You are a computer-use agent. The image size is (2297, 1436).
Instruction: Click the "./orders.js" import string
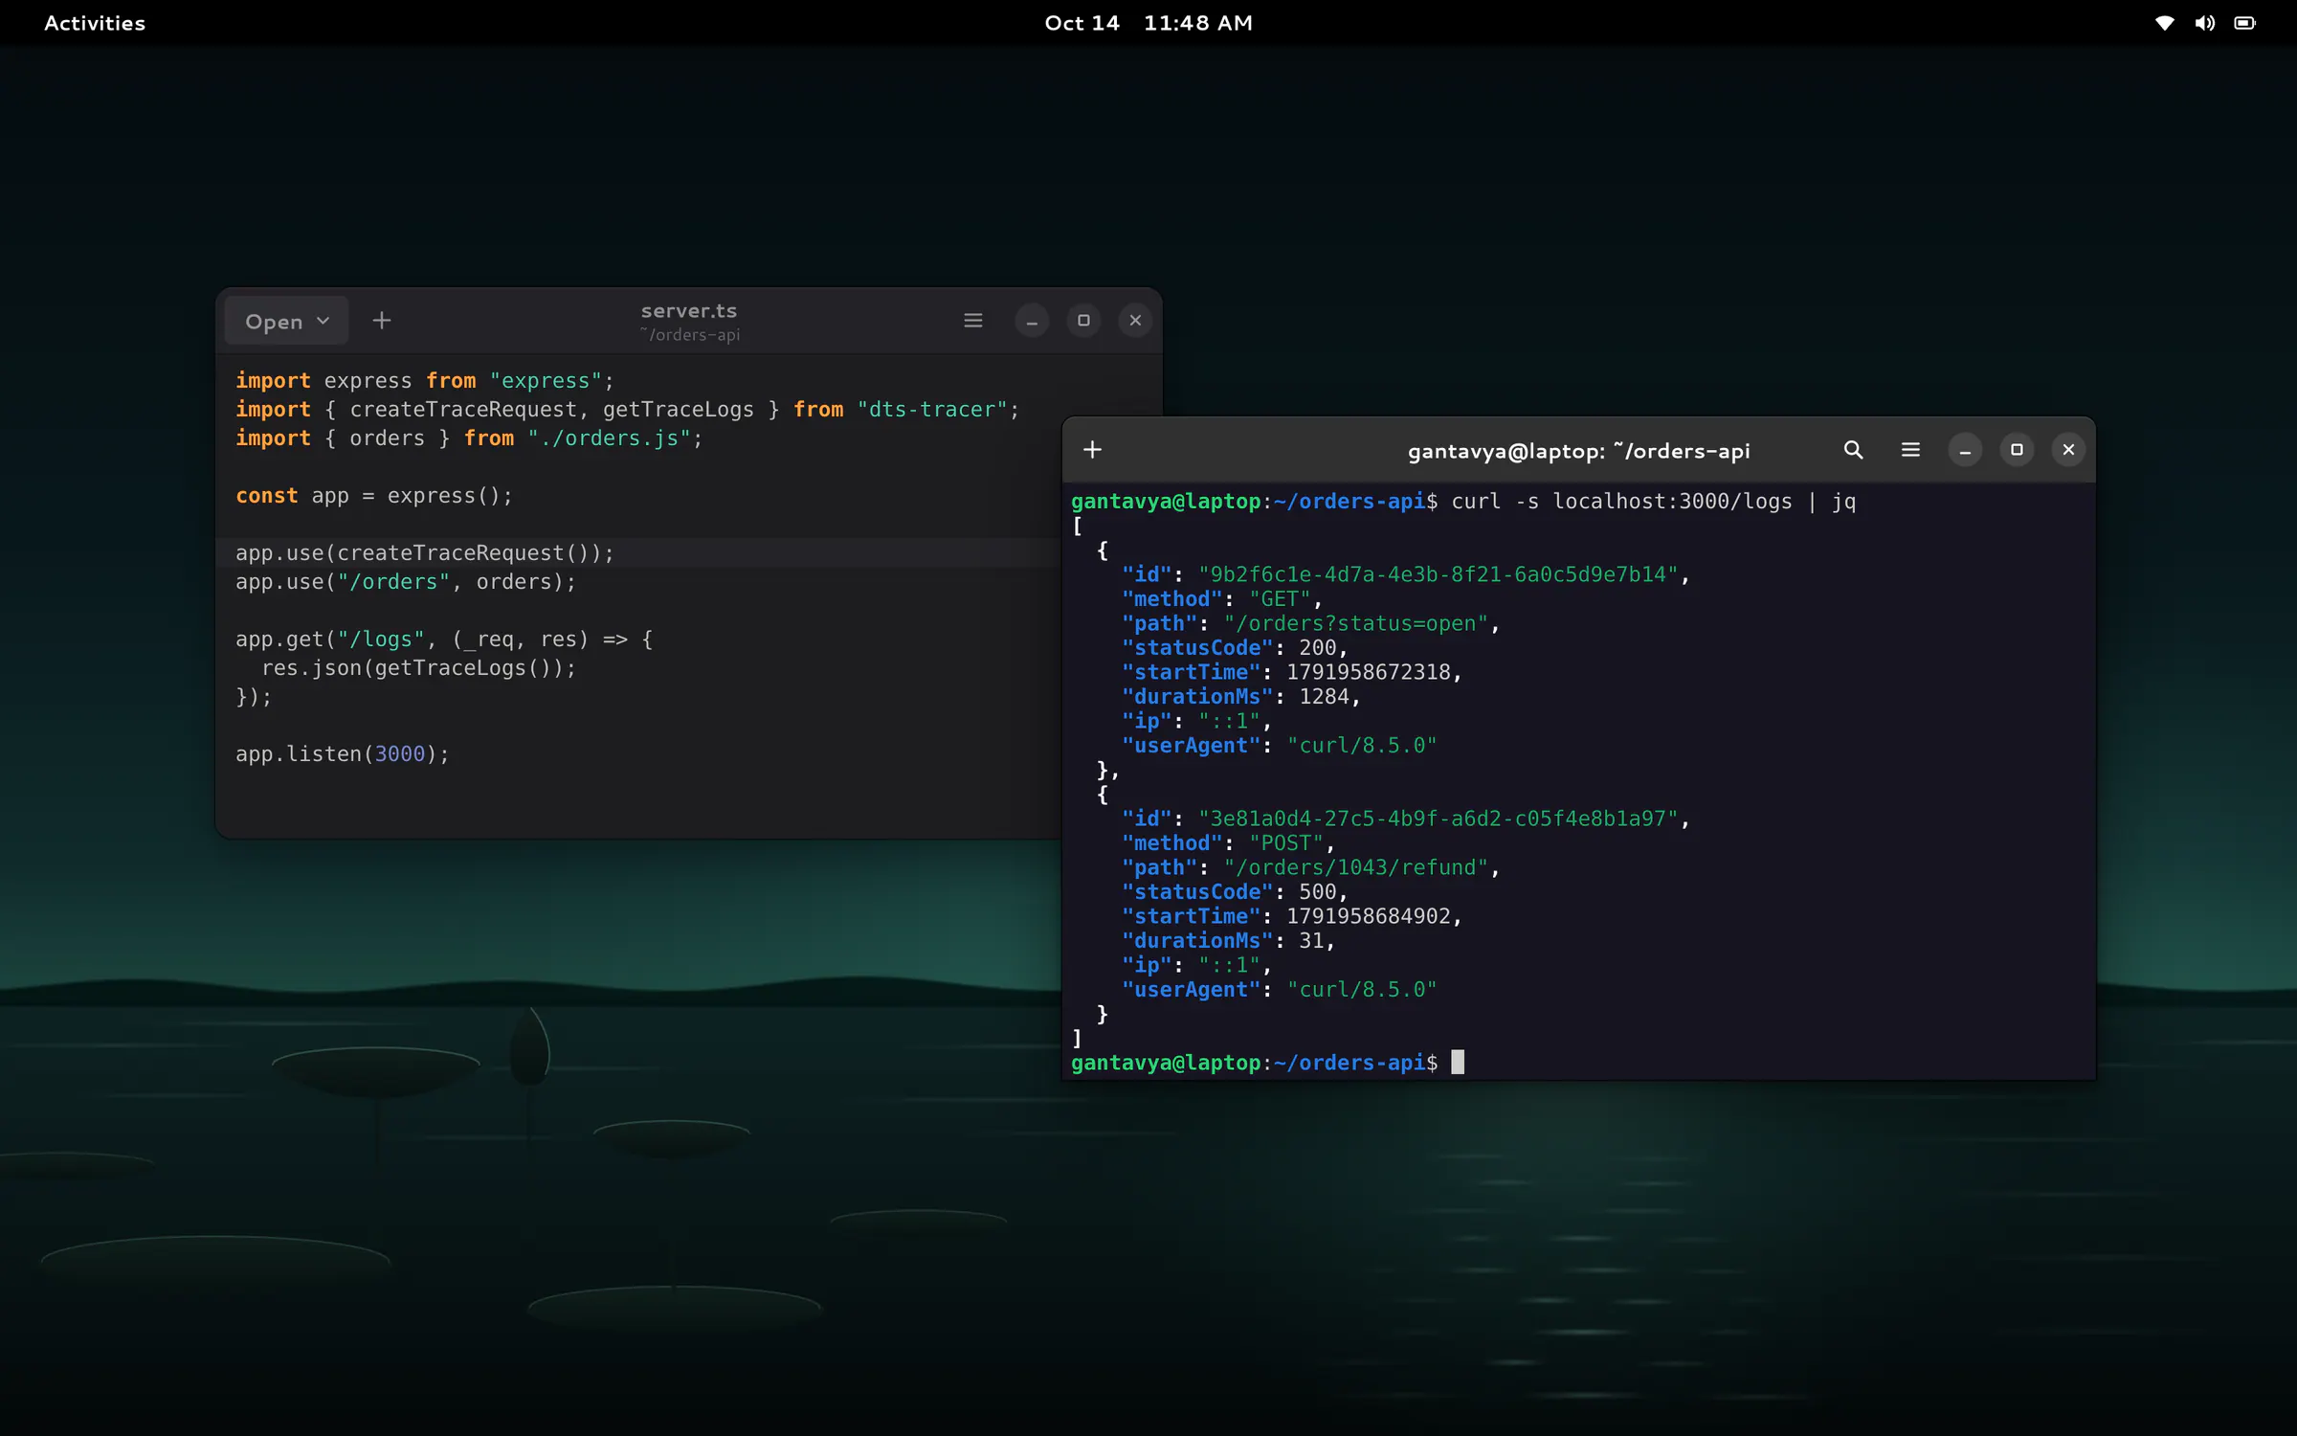tap(609, 438)
